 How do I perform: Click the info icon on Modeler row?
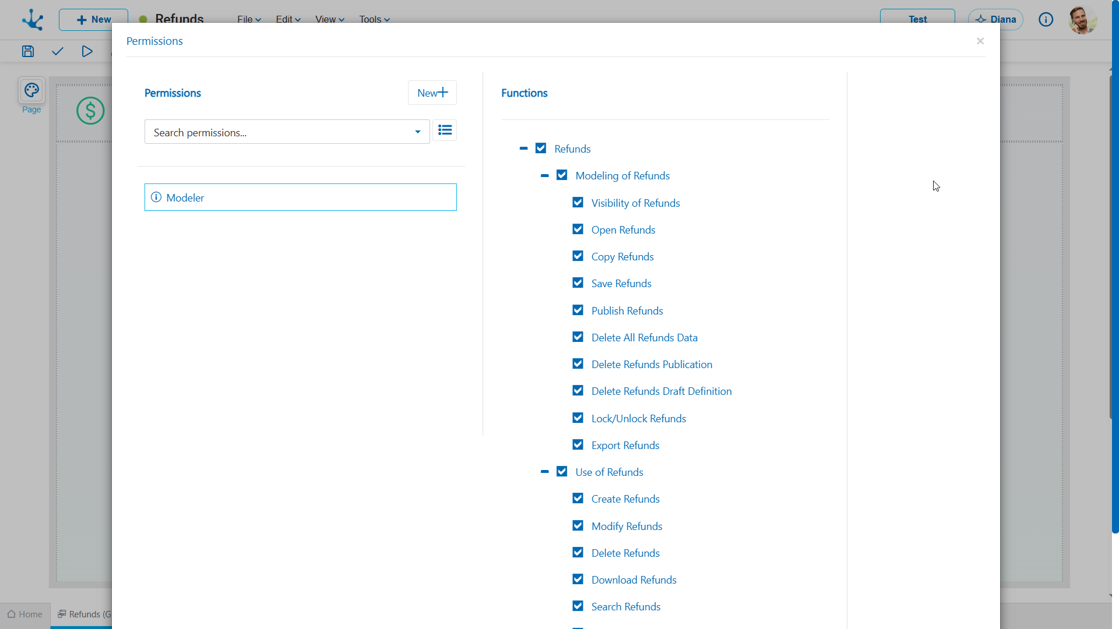point(156,197)
